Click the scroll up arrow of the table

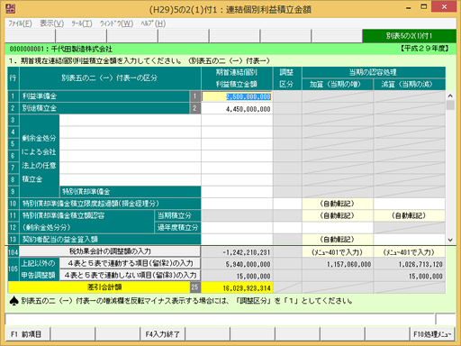(450, 96)
